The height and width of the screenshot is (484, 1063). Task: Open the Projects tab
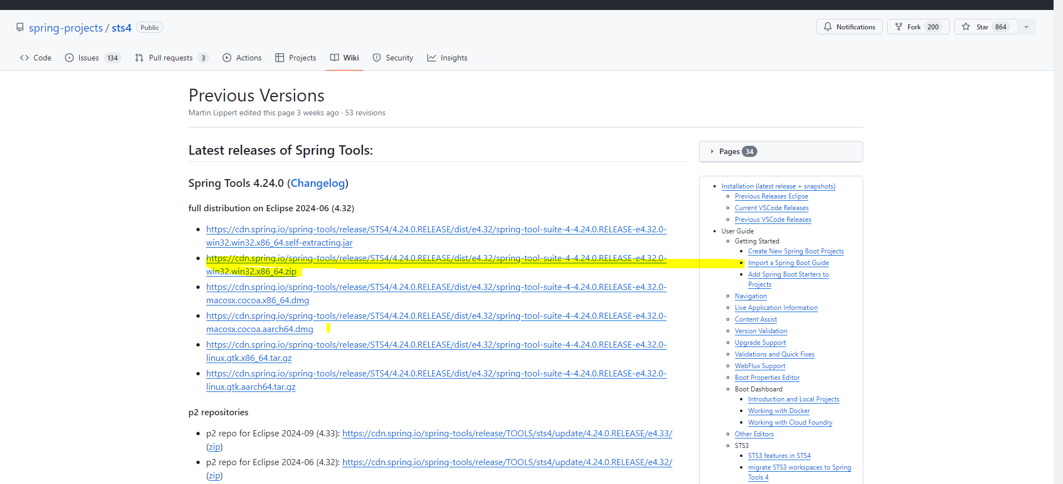pyautogui.click(x=296, y=58)
